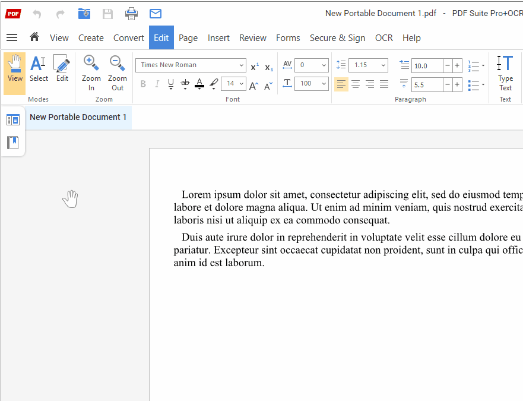523x401 pixels.
Task: Expand underline style dropdown arrow
Action: tap(171, 89)
